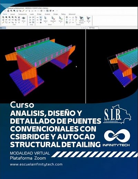Open the Rating ribbon tab
The height and width of the screenshot is (179, 138).
click(x=63, y=14)
